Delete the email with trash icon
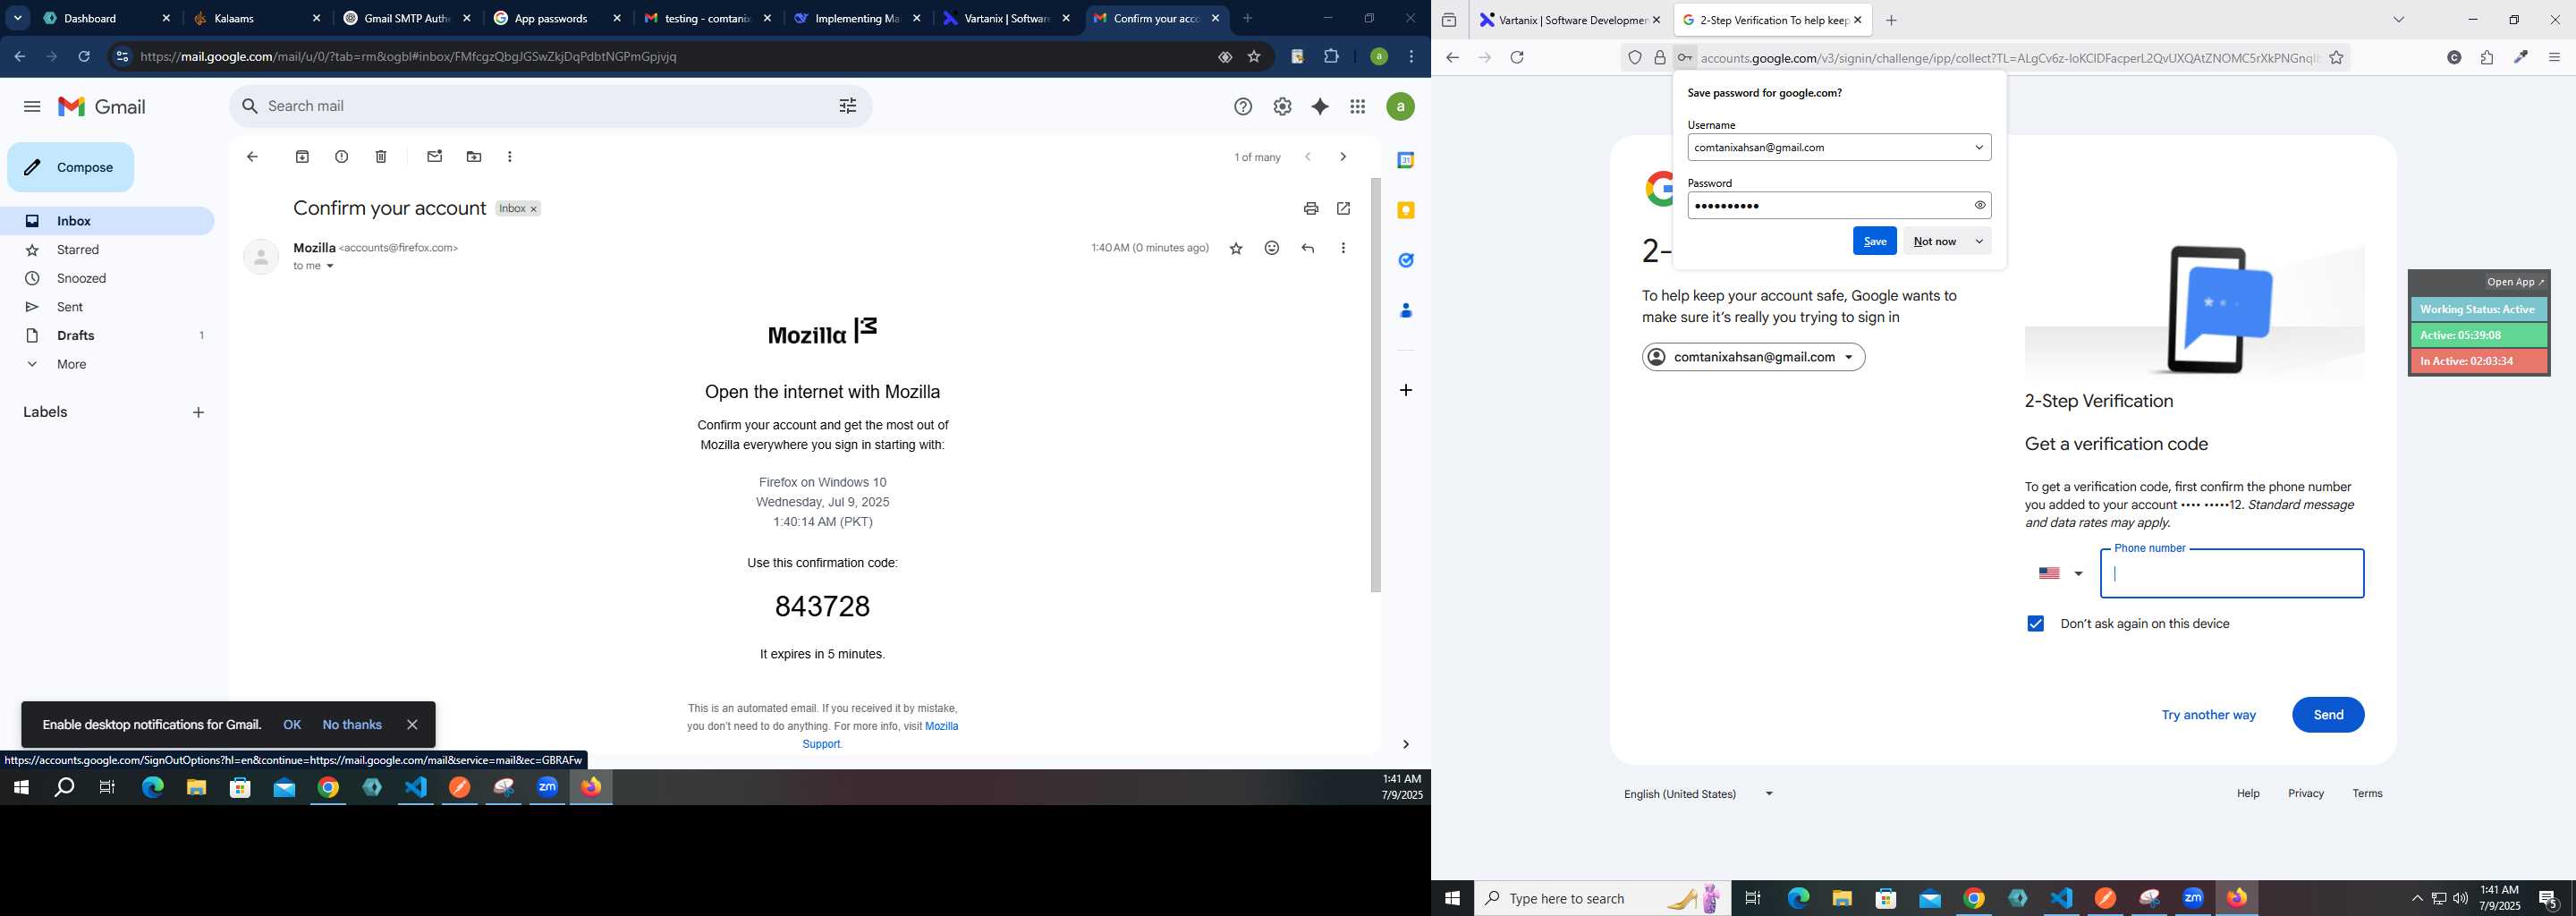Viewport: 2576px width, 916px height. 381,156
